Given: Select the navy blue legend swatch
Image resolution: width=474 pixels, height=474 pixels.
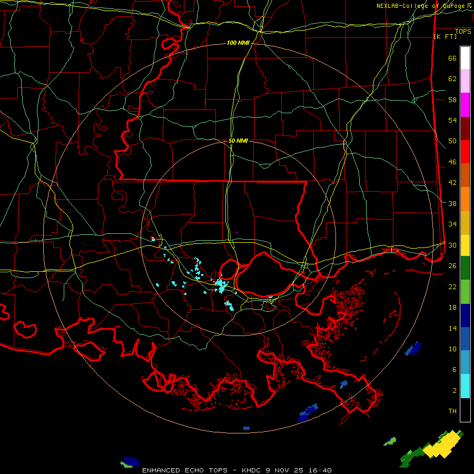Looking at the screenshot, I should click(x=465, y=315).
